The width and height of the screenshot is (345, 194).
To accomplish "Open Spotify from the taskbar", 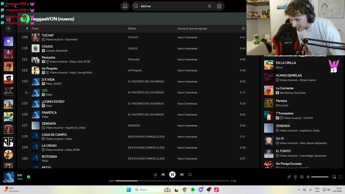I will click(x=193, y=190).
